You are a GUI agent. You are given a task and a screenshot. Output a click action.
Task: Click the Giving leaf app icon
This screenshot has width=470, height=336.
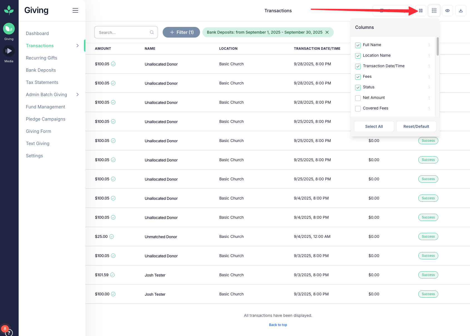tap(9, 29)
